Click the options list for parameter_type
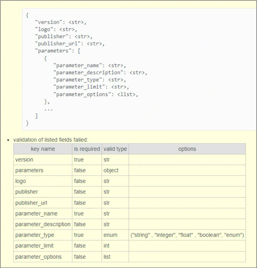Viewport: 257px width, 268px height. coord(187,235)
